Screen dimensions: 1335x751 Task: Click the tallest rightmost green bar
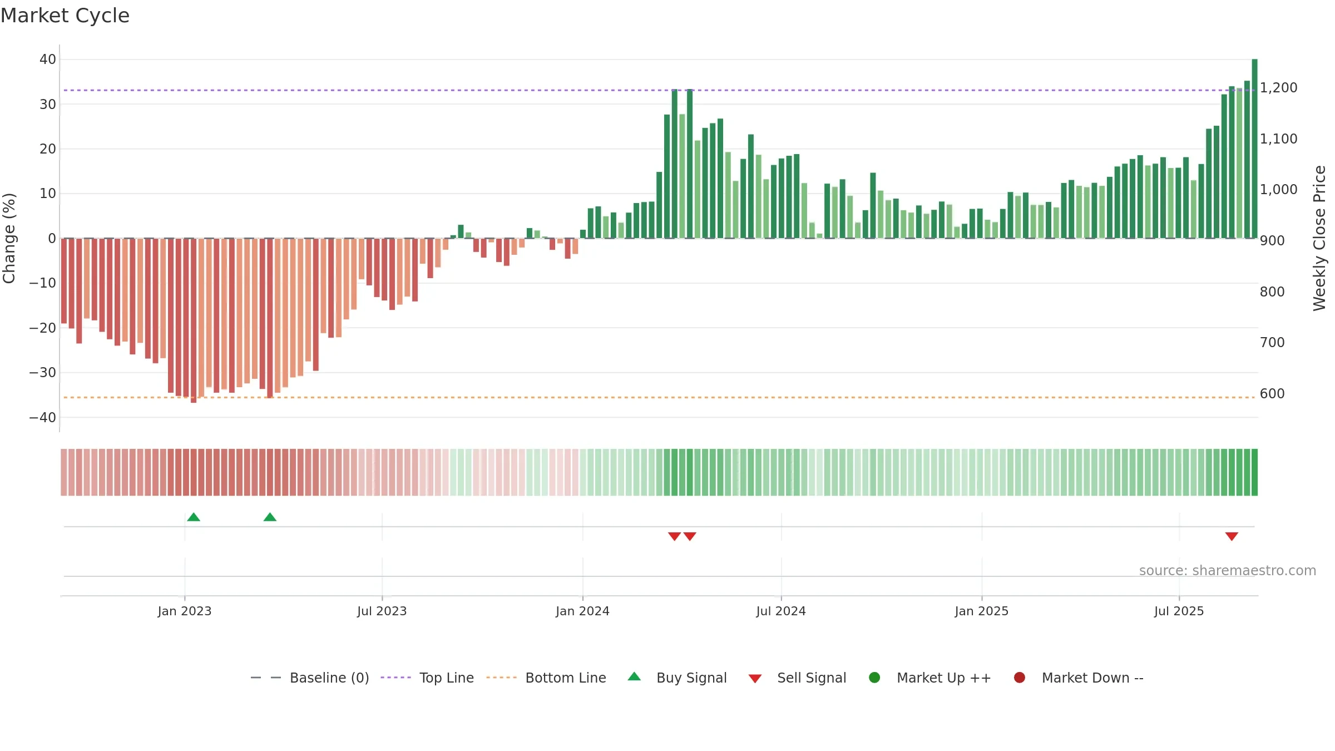coord(1254,149)
